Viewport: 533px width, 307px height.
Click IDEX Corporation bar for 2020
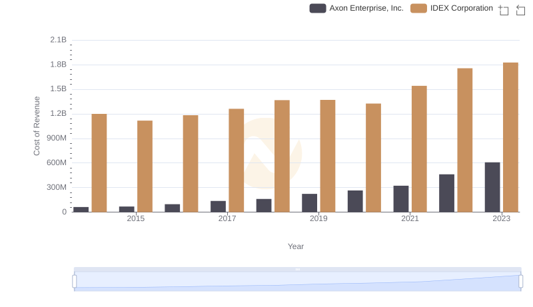[373, 158]
